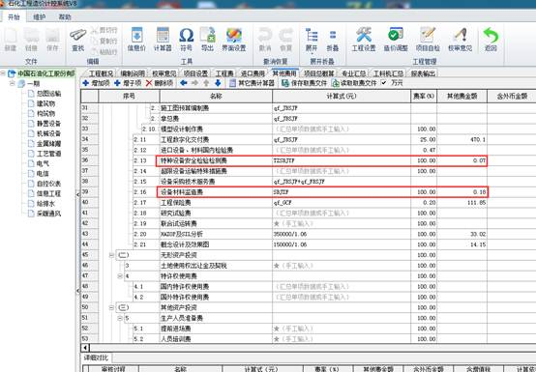Collapse the 生产人员准备费 row group

pyautogui.click(x=120, y=318)
